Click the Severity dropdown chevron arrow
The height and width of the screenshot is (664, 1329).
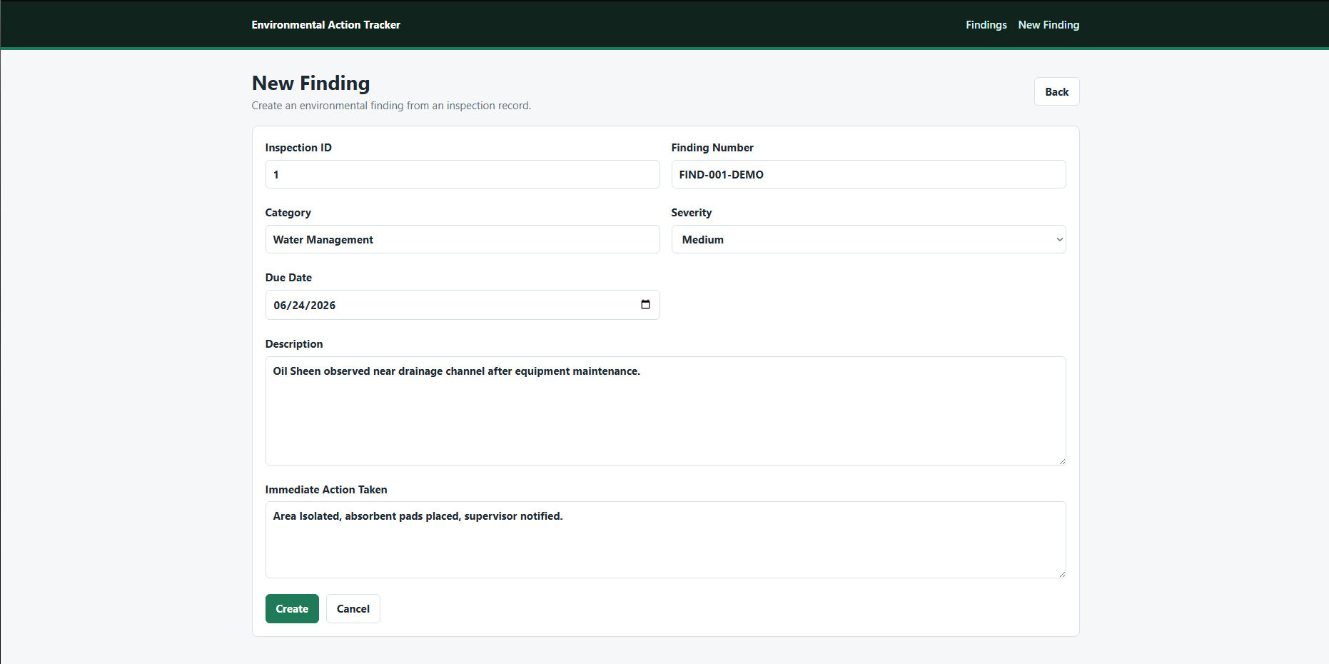1059,240
